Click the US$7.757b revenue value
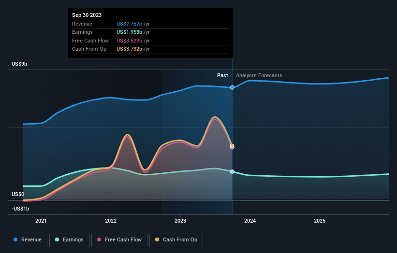The image size is (397, 253). point(130,24)
